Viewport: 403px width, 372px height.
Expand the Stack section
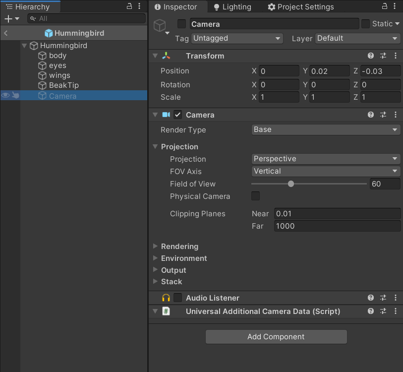[155, 281]
